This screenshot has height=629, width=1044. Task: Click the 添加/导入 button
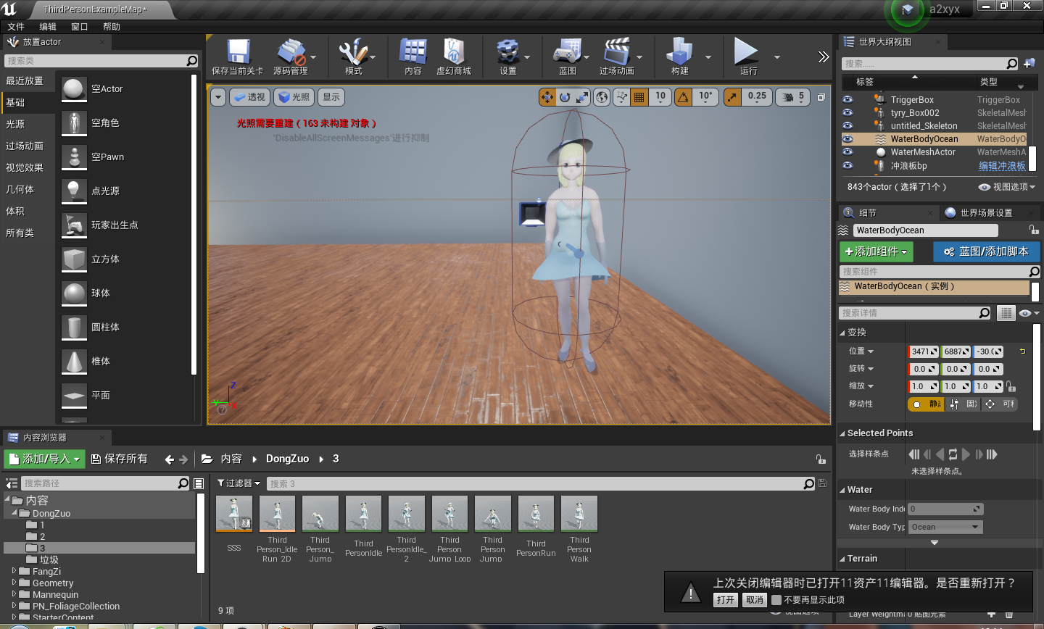pyautogui.click(x=44, y=459)
